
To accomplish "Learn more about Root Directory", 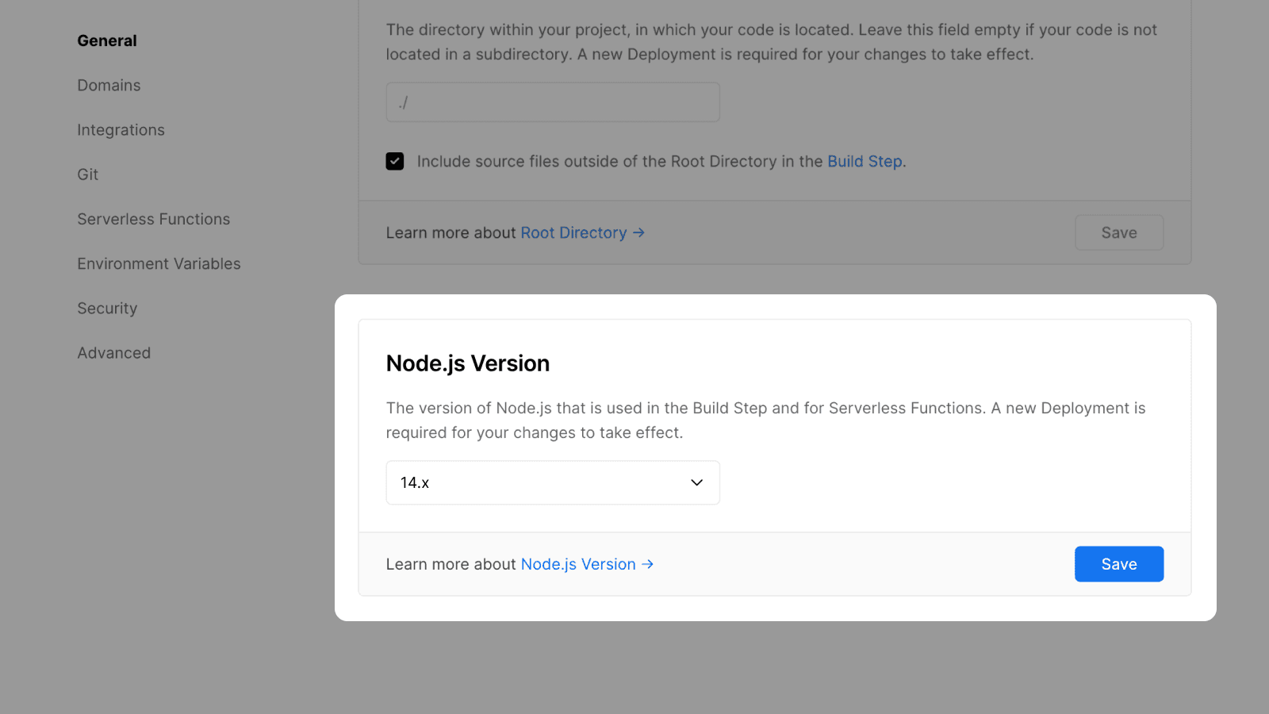I will (573, 232).
